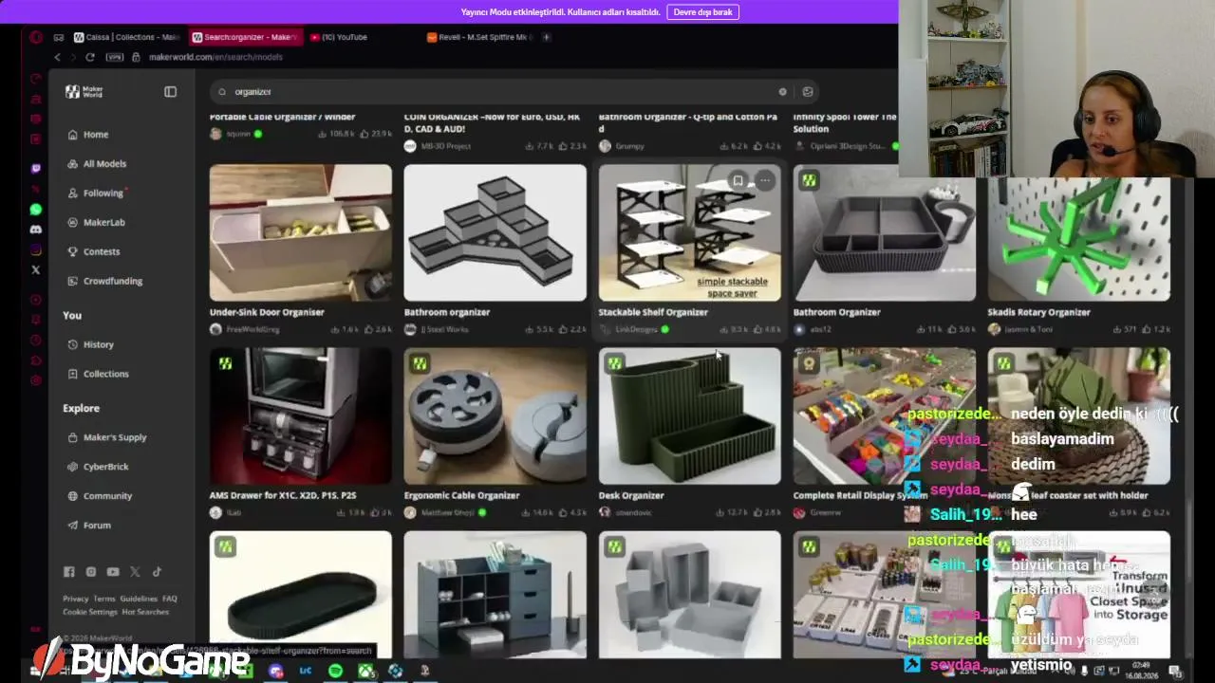
Task: Switch to the Caissa Collections tab
Action: pyautogui.click(x=126, y=37)
